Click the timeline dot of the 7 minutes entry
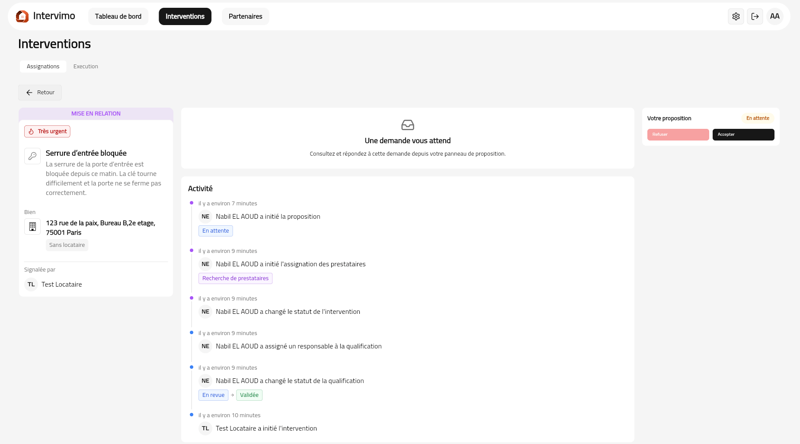This screenshot has width=800, height=444. 192,203
